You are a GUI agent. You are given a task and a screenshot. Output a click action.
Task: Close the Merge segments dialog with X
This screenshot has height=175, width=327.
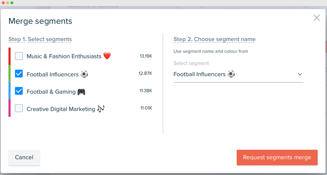pyautogui.click(x=317, y=18)
